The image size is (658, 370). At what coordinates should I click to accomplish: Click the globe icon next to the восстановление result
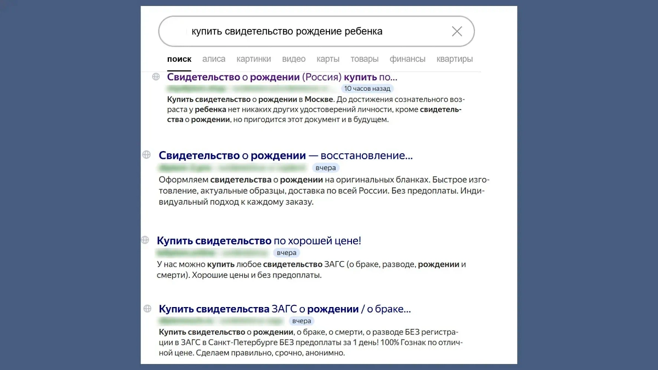point(146,155)
